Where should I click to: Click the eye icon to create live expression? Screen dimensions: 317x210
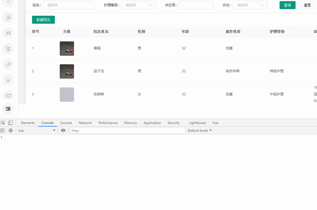63,130
